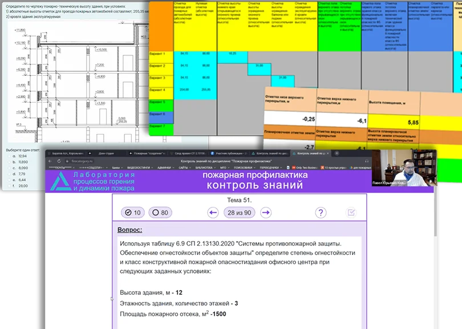Show the 80 unanswered questions counter
Viewport: 462px width, 329px height.
160,213
